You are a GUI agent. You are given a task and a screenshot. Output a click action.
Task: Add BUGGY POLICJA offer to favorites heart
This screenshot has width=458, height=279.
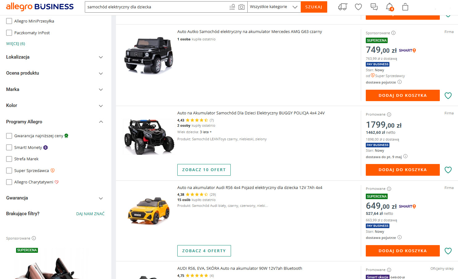coord(448,170)
